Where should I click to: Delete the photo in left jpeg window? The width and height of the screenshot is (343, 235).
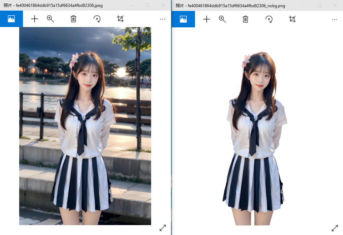pos(73,19)
